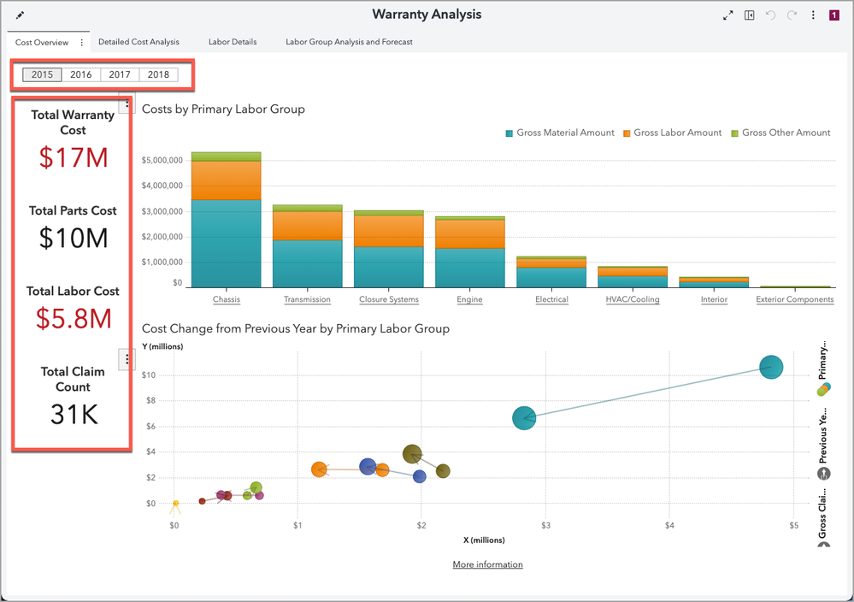Click the pencil edit report icon
Screen dimensions: 854x602
tap(21, 15)
